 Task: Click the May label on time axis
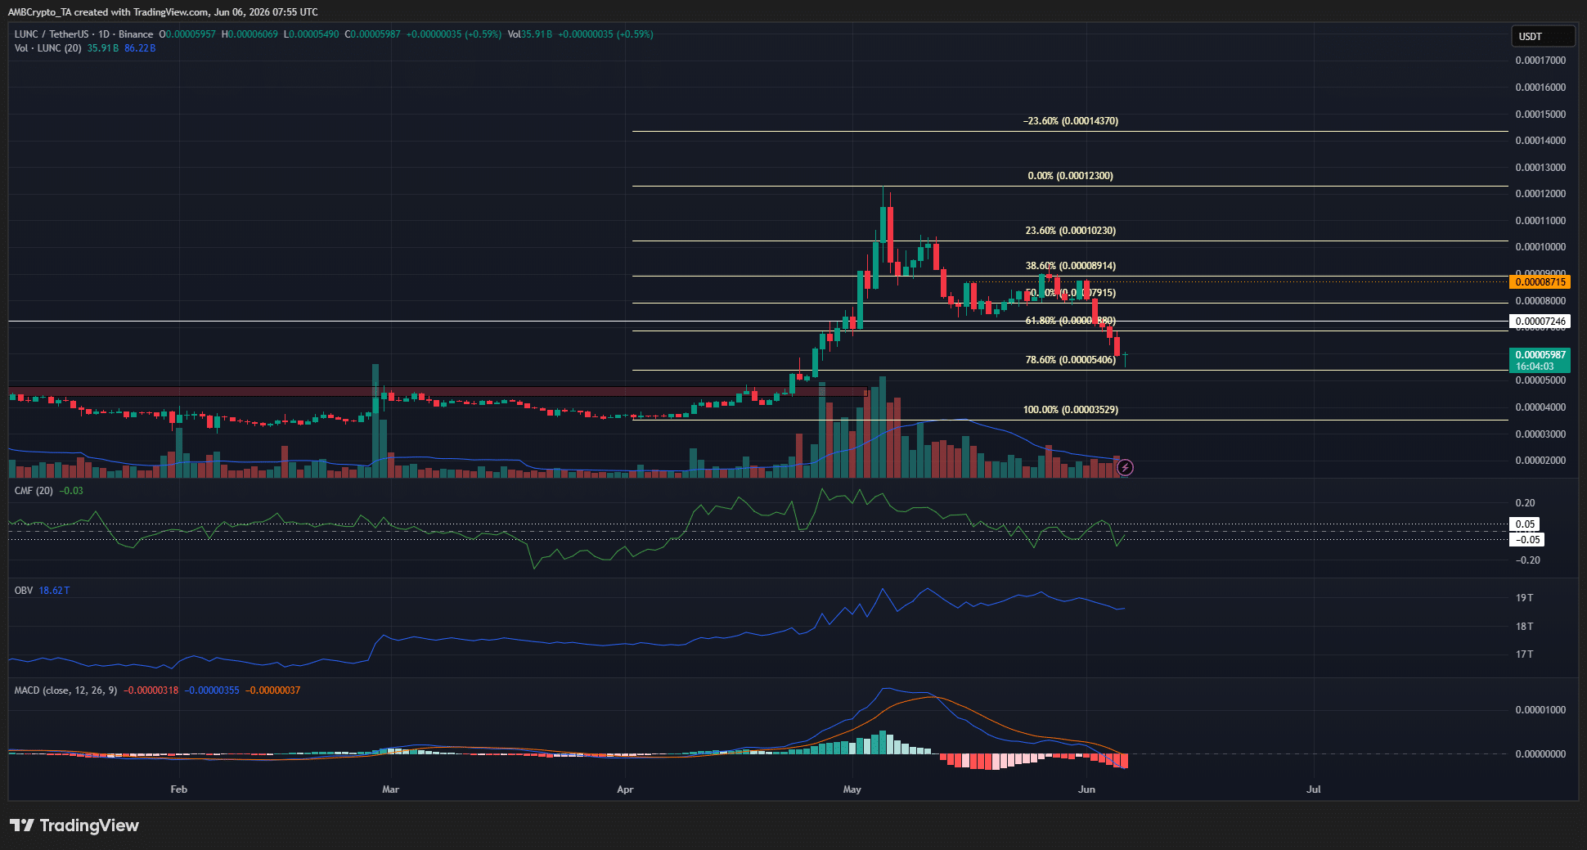(x=852, y=789)
